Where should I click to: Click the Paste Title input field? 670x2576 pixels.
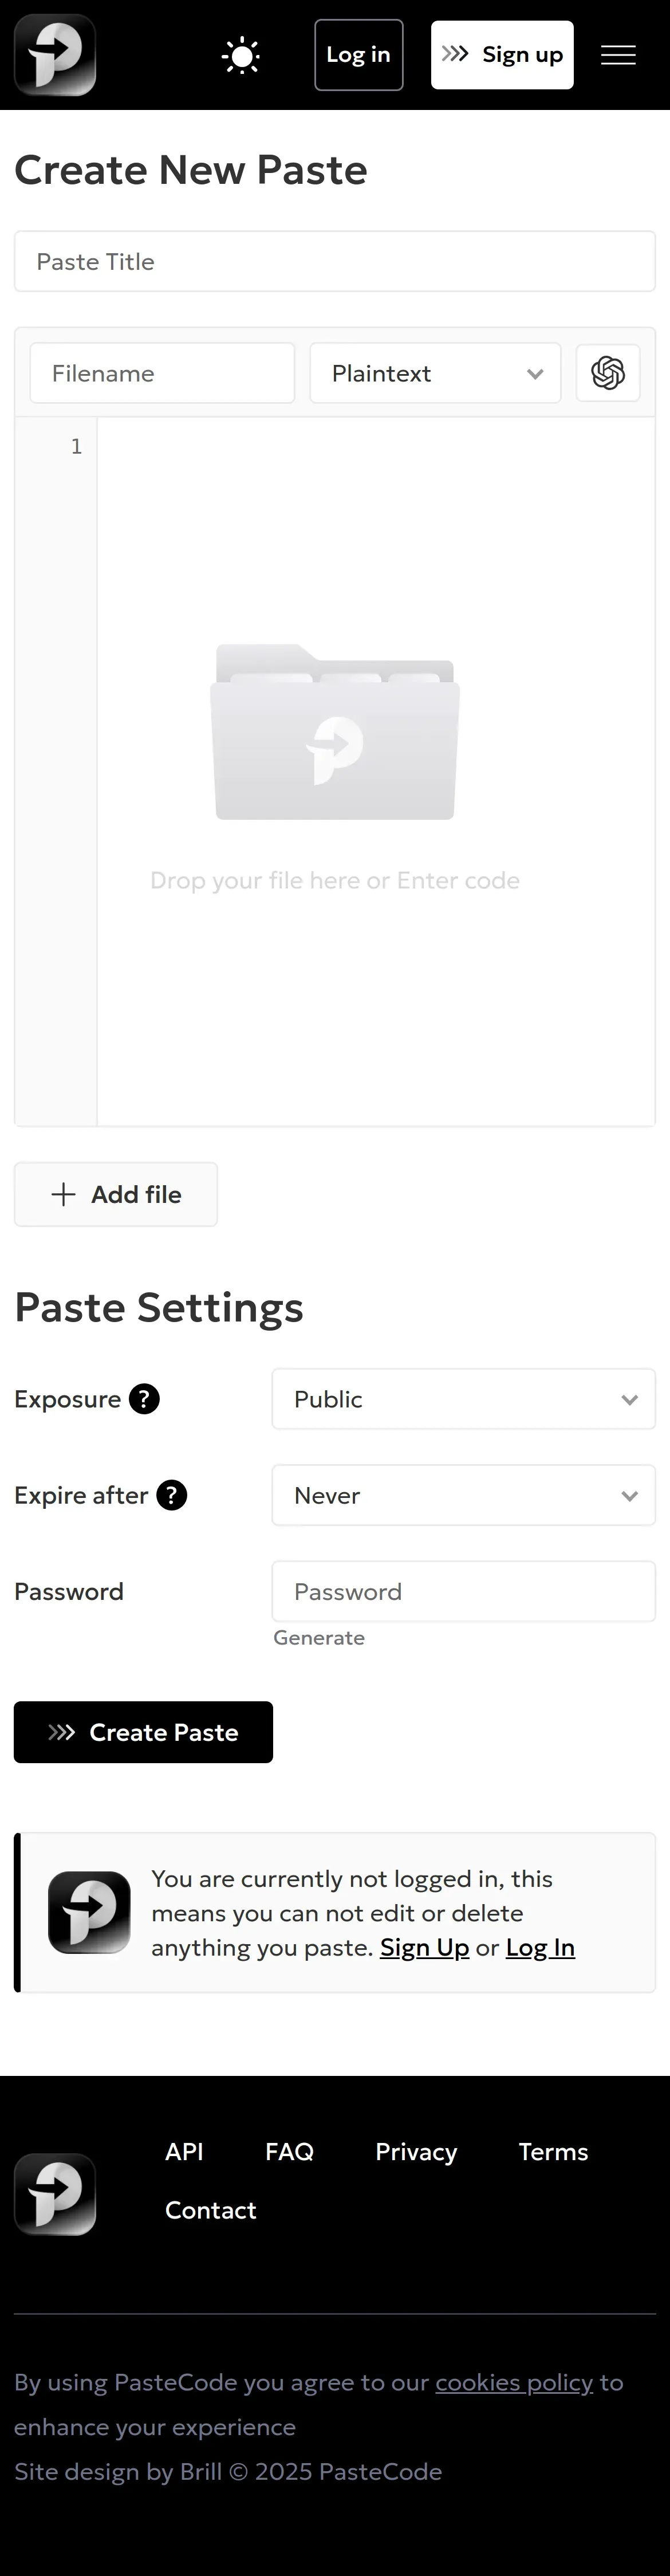(x=335, y=261)
